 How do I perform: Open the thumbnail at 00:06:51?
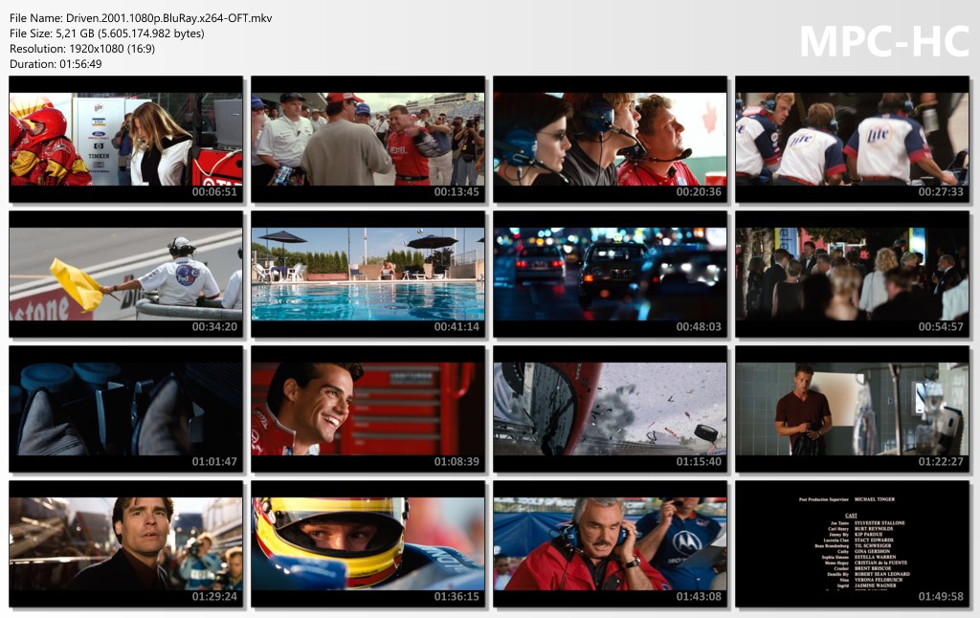[126, 139]
